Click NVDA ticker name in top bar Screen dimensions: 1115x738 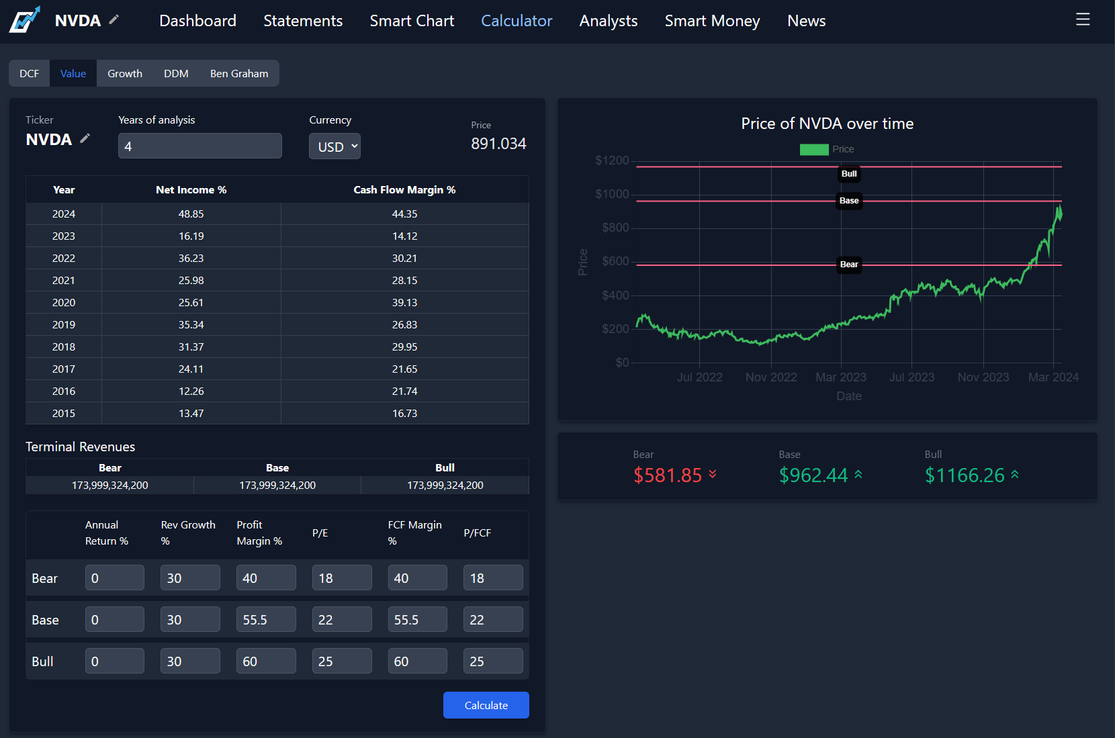[x=78, y=21]
